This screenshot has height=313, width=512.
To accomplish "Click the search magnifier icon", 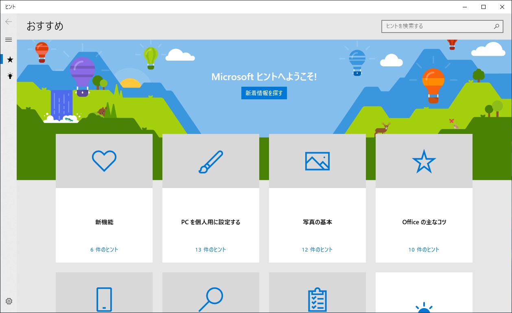I will pos(496,26).
